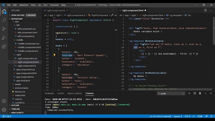This screenshot has height=121, width=215.
Task: Open Run and Debug view
Action: click(4, 38)
